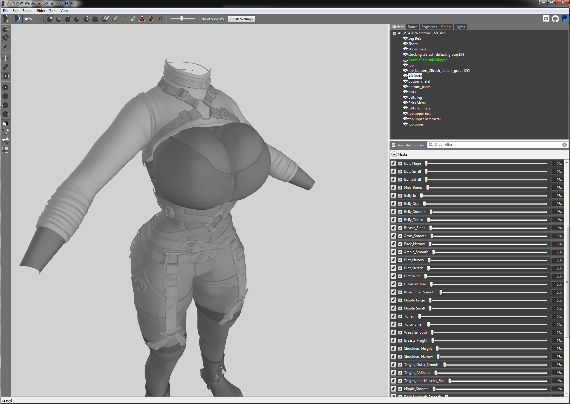Hide the Leg Belt mesh
The height and width of the screenshot is (404, 570).
click(x=405, y=38)
